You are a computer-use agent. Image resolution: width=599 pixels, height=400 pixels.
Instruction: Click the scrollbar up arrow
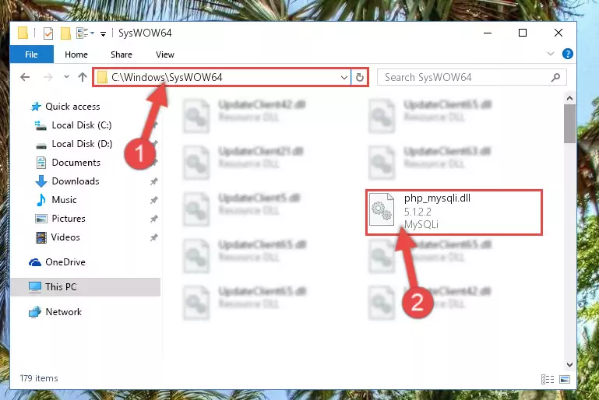coord(569,99)
